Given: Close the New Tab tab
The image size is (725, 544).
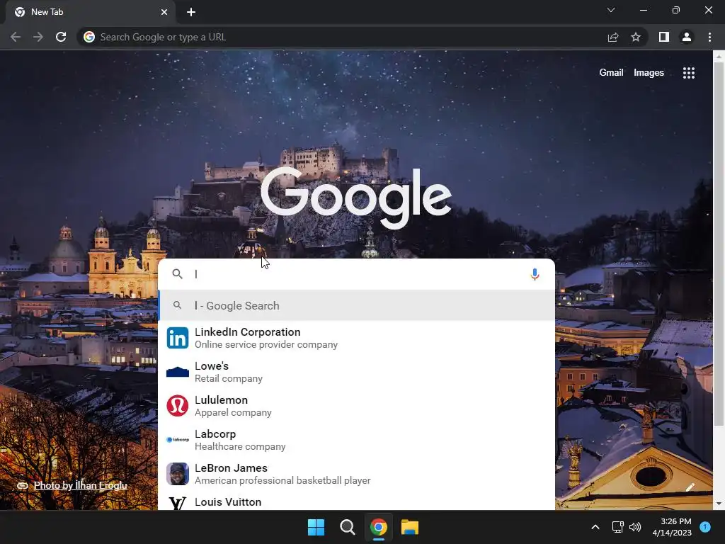Looking at the screenshot, I should (x=164, y=12).
